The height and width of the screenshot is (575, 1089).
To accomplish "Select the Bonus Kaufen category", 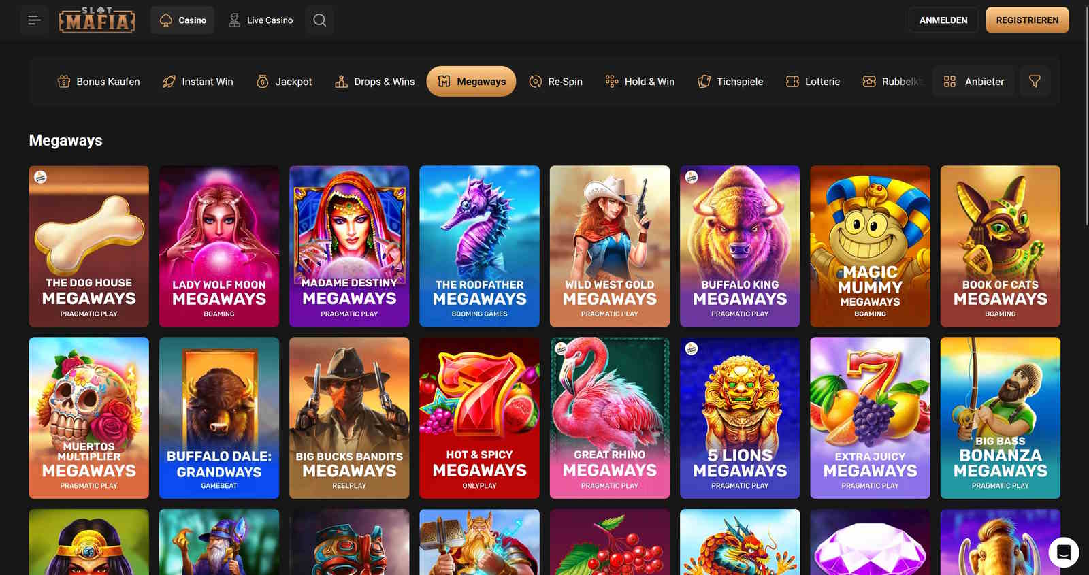I will pyautogui.click(x=98, y=82).
